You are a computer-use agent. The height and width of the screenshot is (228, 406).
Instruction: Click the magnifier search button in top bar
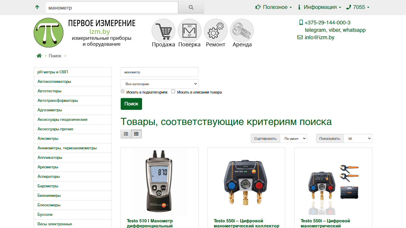(x=191, y=7)
